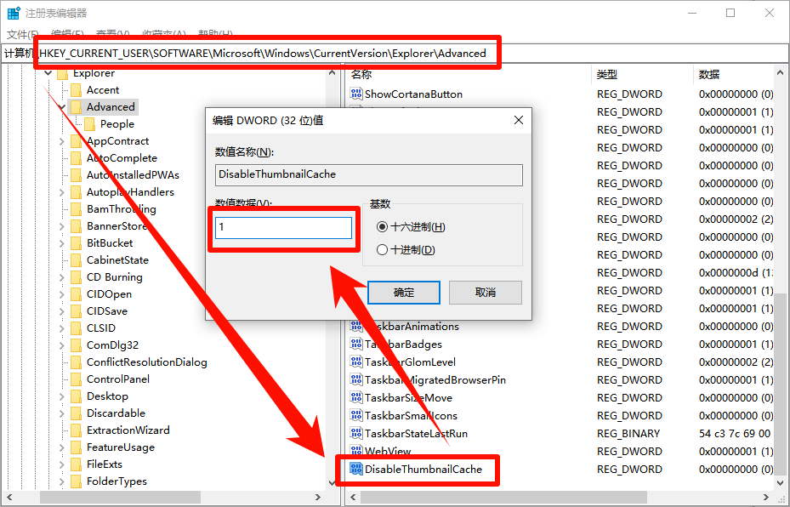Screen dimensions: 790x507
Task: Click the People subfolder icon
Action: click(x=90, y=124)
